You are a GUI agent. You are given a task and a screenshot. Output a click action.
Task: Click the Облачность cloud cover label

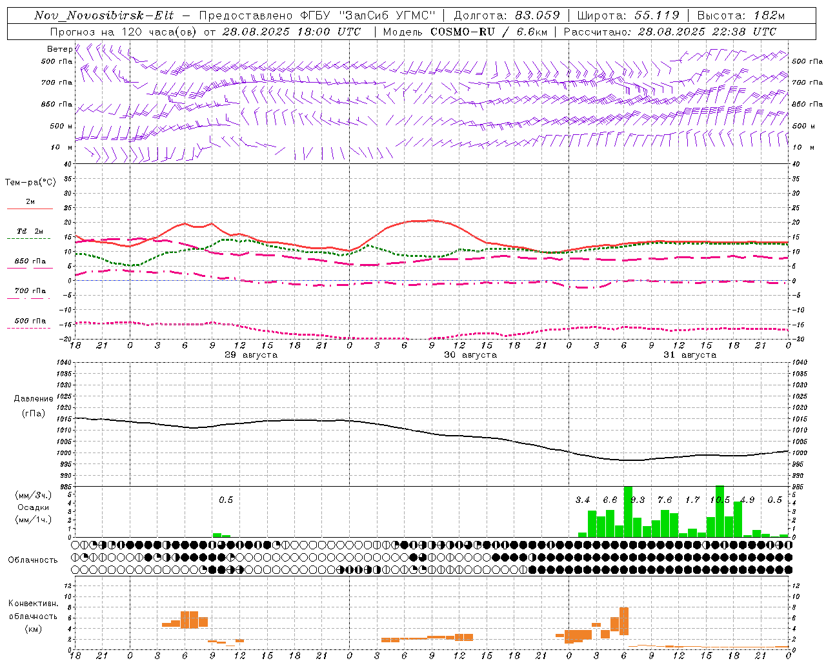coord(33,560)
